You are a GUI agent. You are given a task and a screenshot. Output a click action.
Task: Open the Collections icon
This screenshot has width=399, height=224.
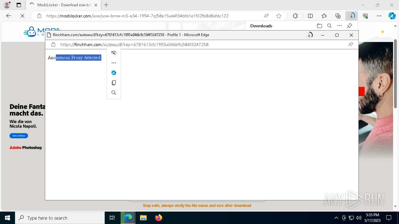click(338, 16)
